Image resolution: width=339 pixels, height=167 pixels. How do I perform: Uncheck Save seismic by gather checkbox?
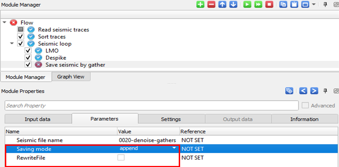(x=28, y=65)
